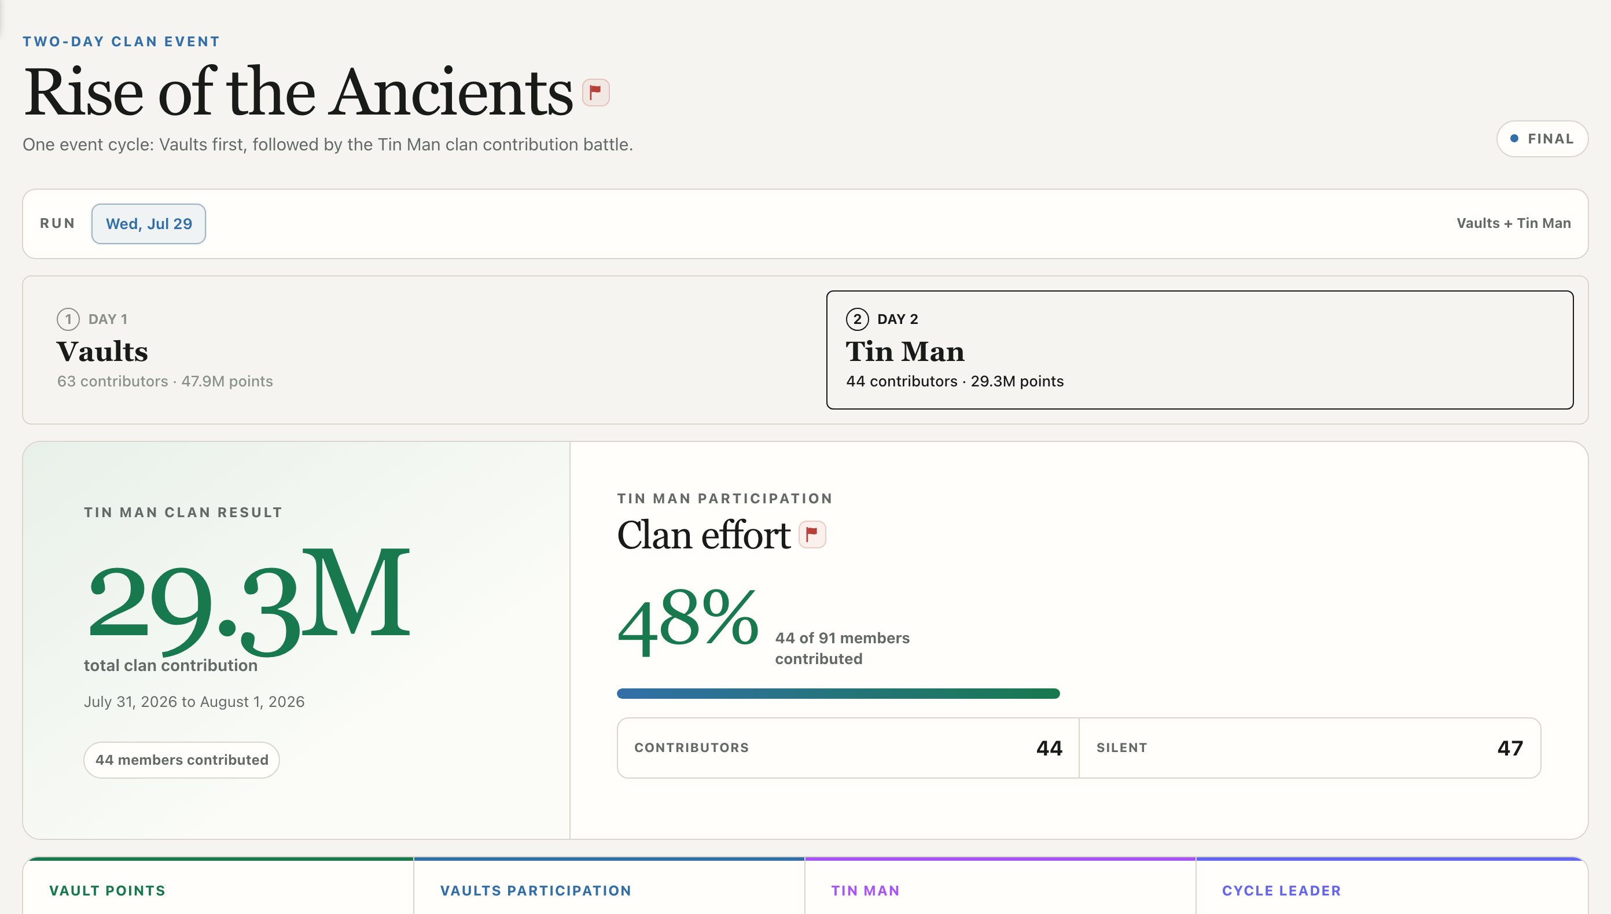Screen dimensions: 1611x914
Task: Click the 'RUN' label
Action: coord(57,223)
